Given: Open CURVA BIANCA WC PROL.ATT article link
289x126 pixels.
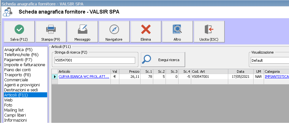Looking at the screenshot, I should click(84, 77).
